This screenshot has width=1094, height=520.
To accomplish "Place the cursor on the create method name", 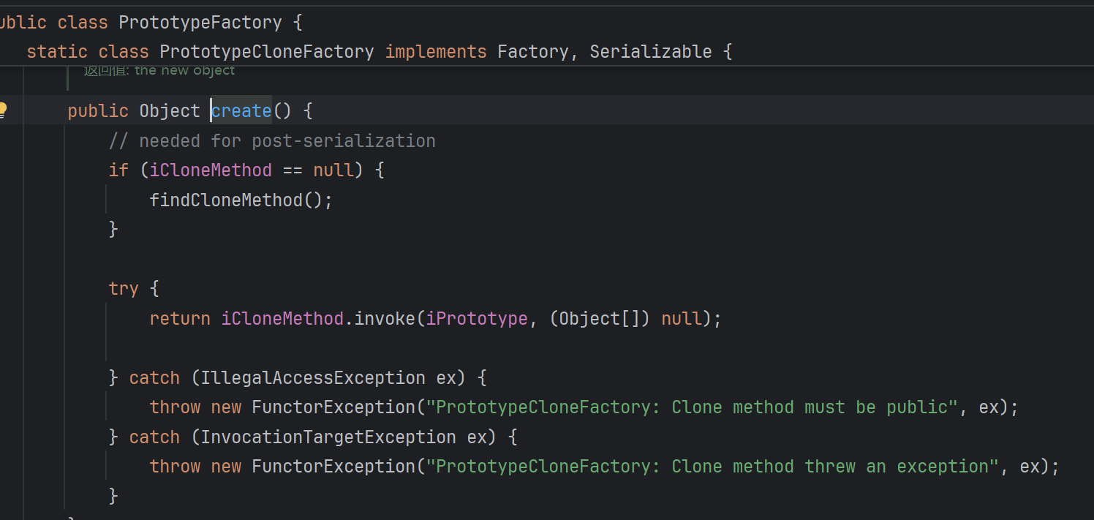I will point(241,111).
